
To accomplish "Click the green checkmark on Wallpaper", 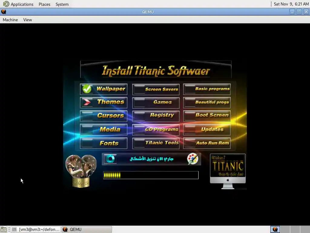I will click(x=87, y=89).
